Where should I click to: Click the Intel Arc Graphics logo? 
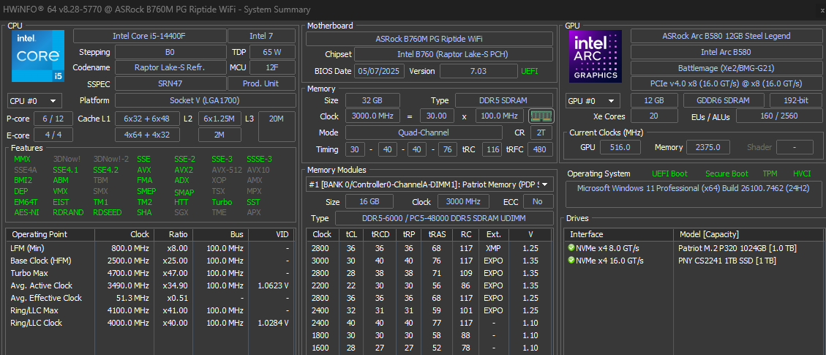click(595, 56)
